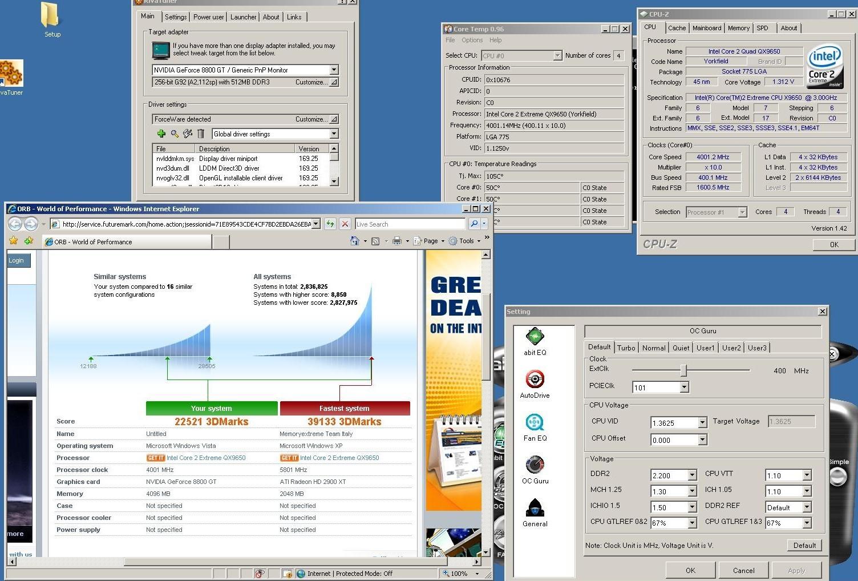Expand the Global driver settings dropdown
The height and width of the screenshot is (581, 858).
tap(334, 134)
